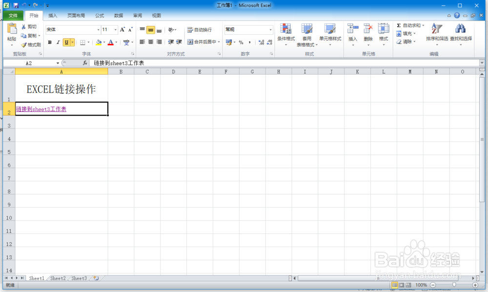Switch to Sheet2 worksheet tab
The image size is (488, 292).
coord(58,278)
